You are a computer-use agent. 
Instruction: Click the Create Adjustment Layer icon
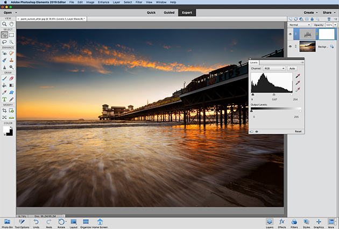click(301, 19)
